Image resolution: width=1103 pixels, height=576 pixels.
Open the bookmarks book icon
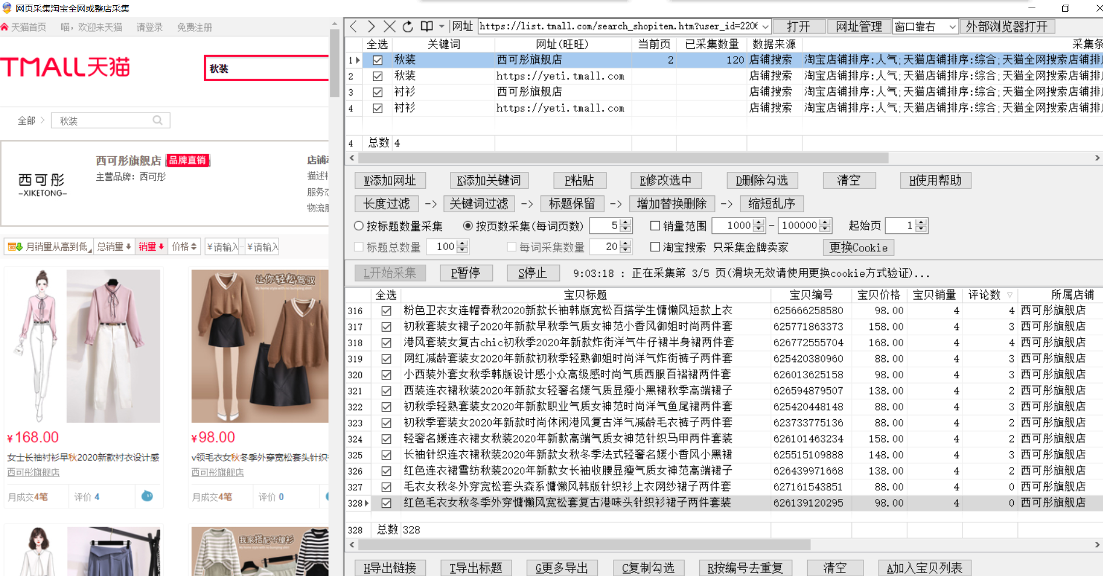point(427,26)
